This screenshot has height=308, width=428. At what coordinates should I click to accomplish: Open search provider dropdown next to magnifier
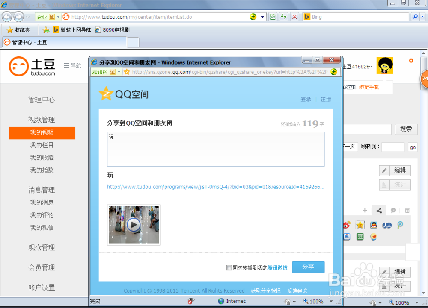[x=422, y=17]
